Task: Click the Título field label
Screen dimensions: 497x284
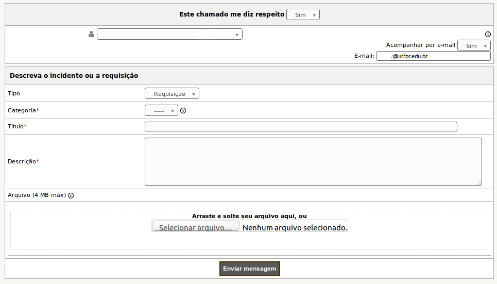Action: tap(15, 126)
